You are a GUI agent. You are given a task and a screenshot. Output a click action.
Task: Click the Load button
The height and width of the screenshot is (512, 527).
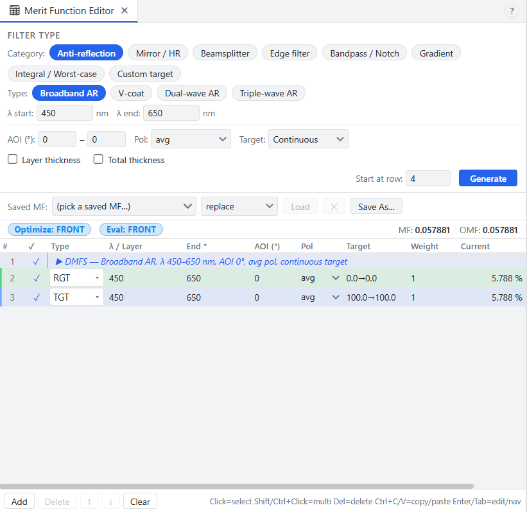[300, 207]
